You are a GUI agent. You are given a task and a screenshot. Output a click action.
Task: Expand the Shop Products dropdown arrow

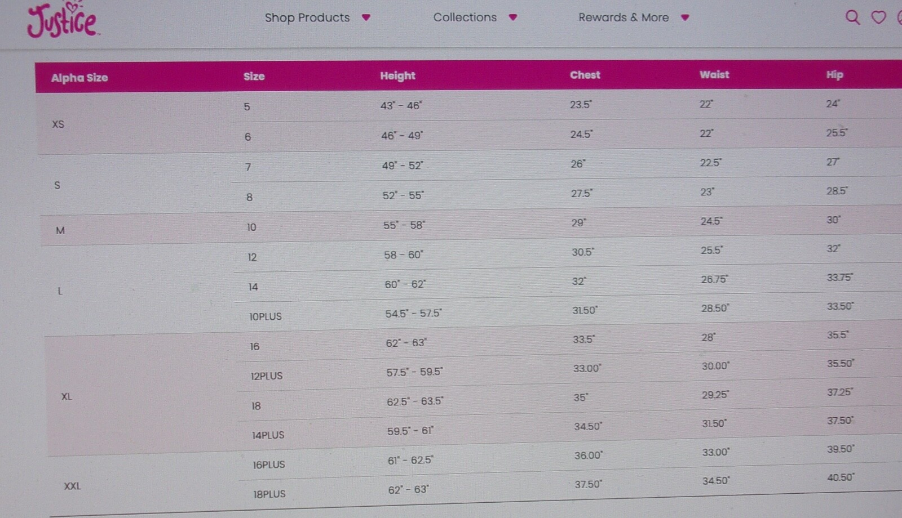[366, 17]
